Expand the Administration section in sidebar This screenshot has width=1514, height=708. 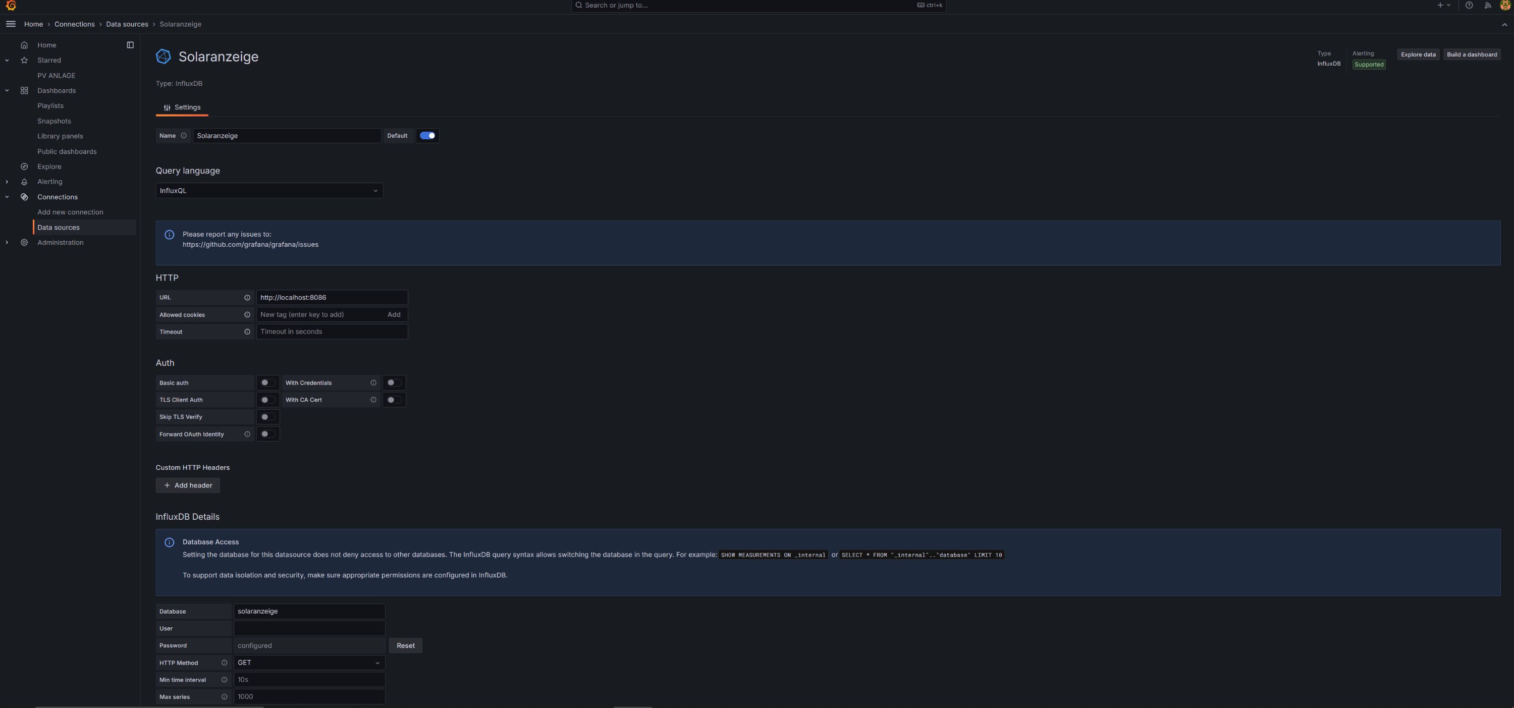7,243
